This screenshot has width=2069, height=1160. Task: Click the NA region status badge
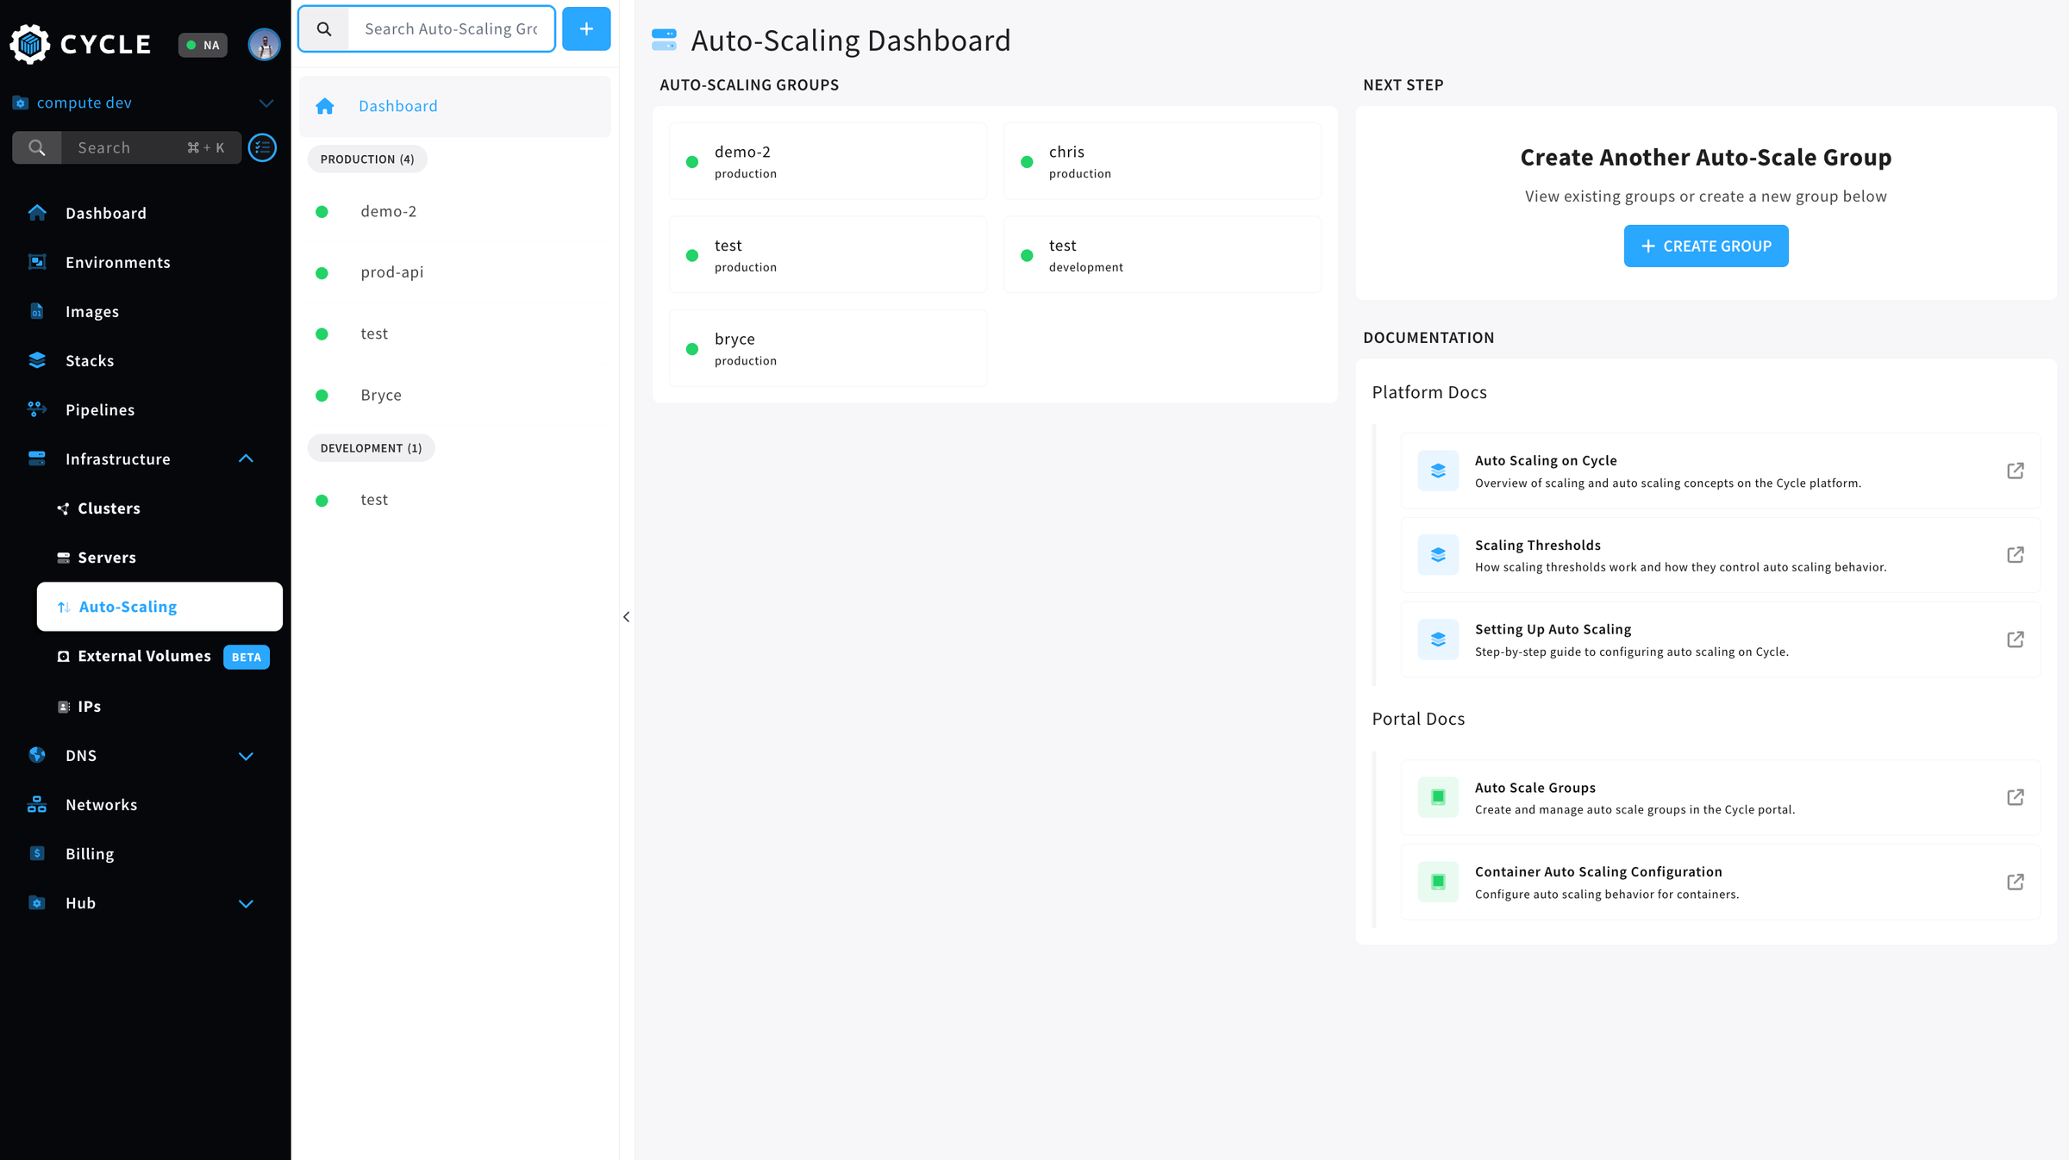(x=203, y=45)
